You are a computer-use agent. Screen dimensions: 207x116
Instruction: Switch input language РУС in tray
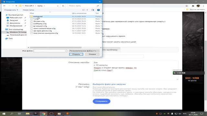coord(185,114)
